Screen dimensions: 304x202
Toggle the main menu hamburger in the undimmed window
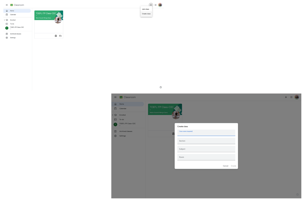(x=7, y=5)
